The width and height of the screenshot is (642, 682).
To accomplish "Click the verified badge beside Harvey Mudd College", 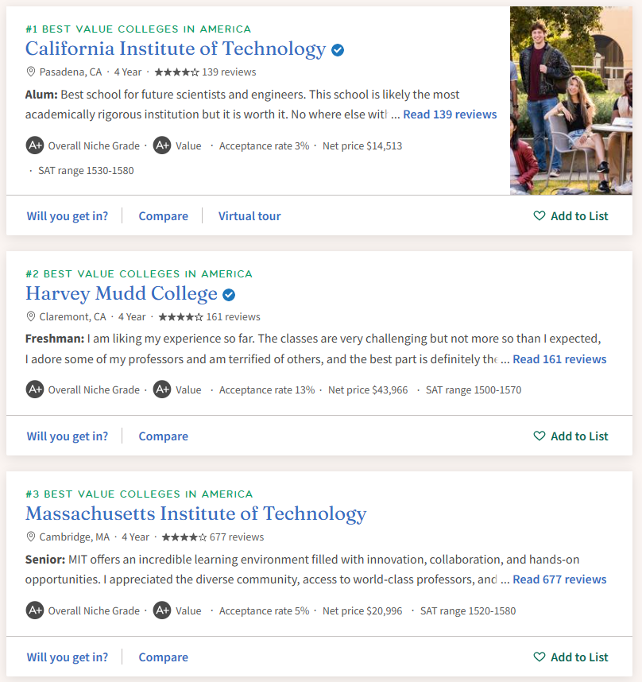I will coord(229,295).
